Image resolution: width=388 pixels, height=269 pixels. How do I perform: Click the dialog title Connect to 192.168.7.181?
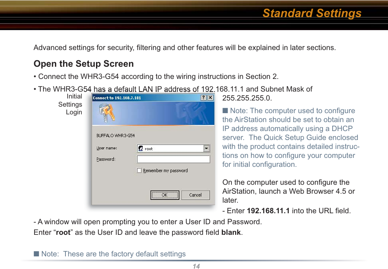click(x=117, y=98)
